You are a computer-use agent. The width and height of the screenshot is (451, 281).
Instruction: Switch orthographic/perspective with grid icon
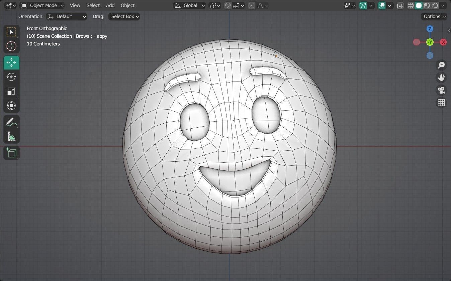pos(441,103)
